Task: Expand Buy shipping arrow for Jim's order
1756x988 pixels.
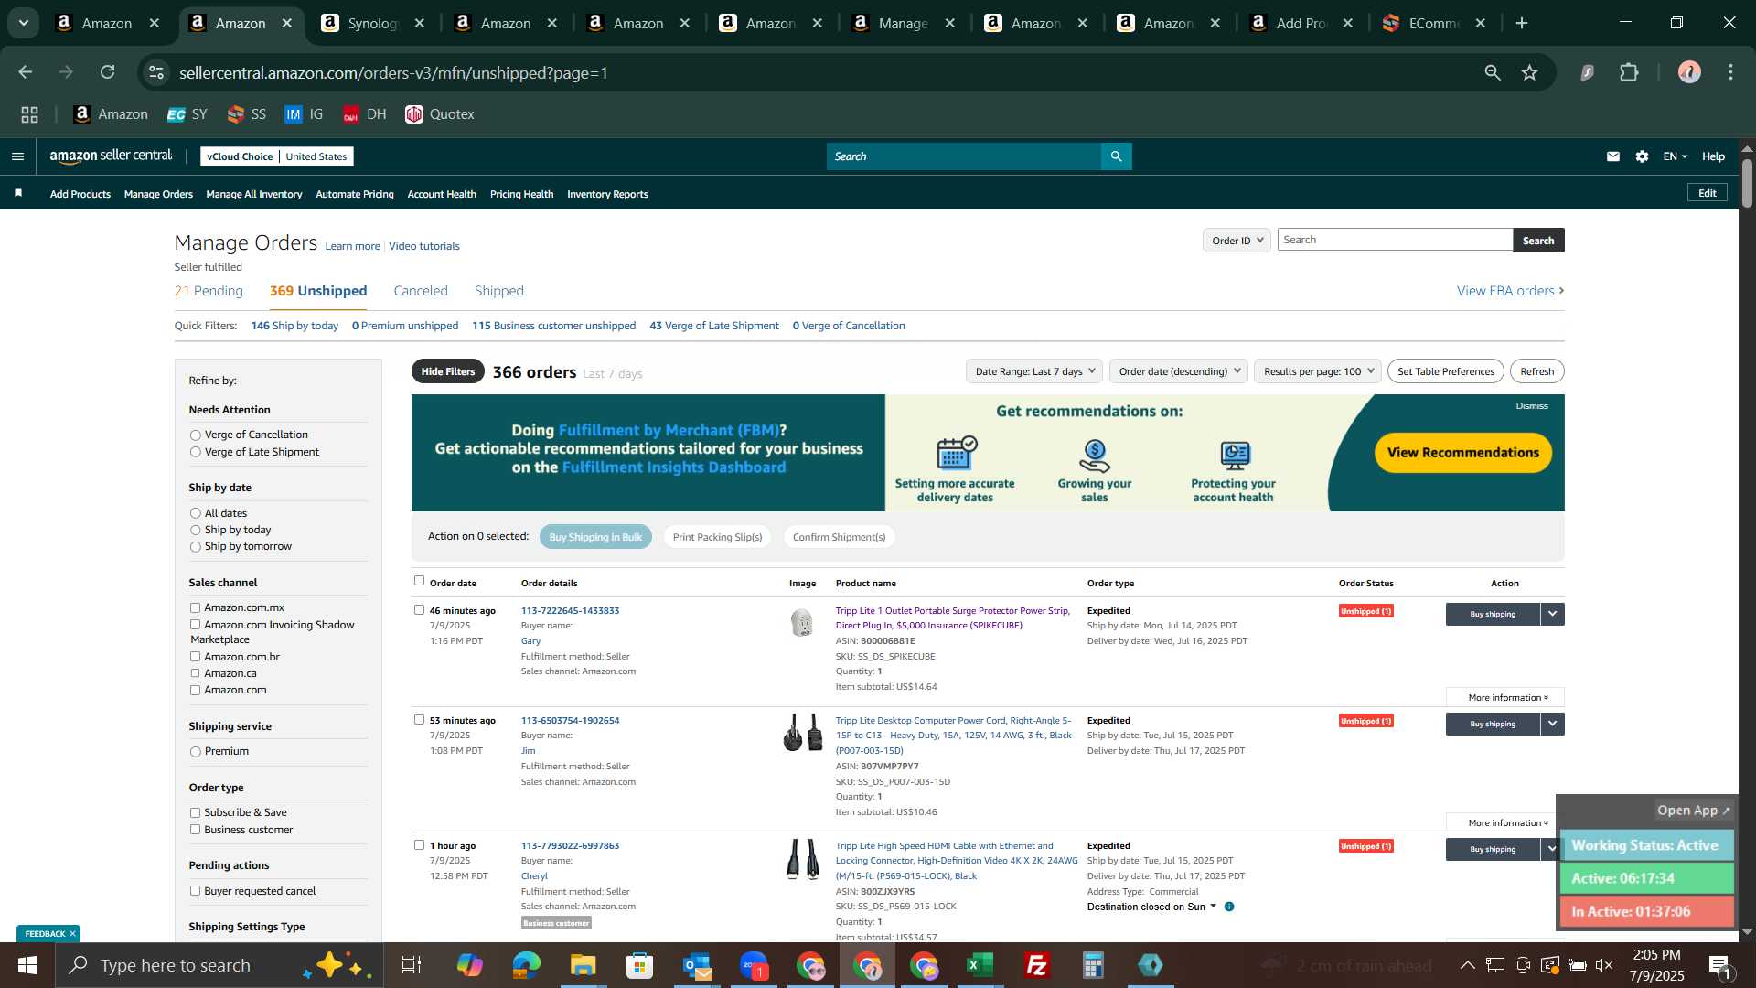Action: (x=1552, y=724)
